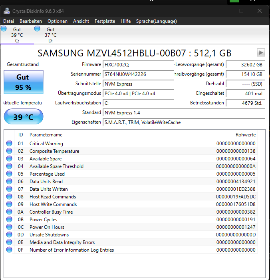Click status icon for Media and Data Integrity Errors

point(9,242)
